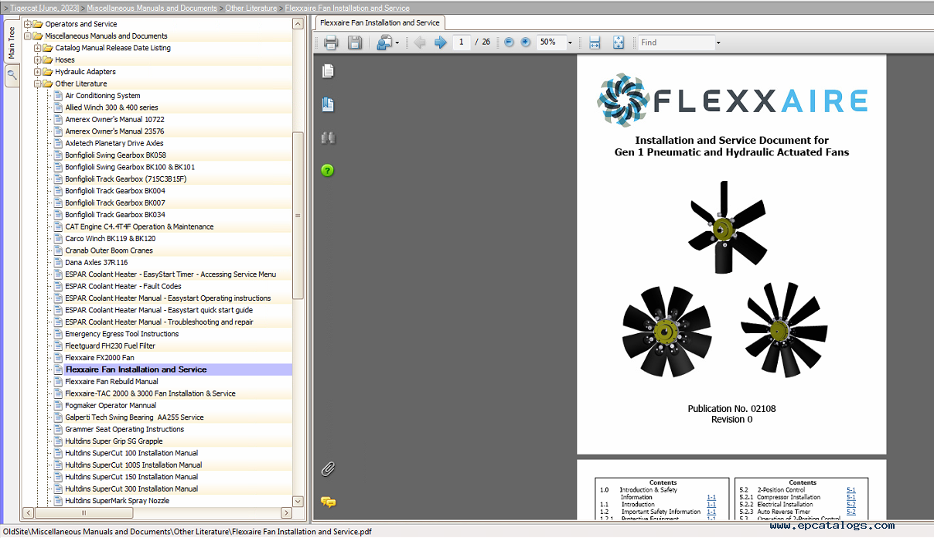Open the magnifier search side tab
Screen dimensions: 934x538
(x=12, y=75)
